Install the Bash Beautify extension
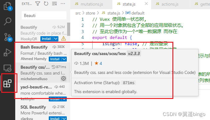Image resolution: width=210 pixels, height=120 pixels. tap(55, 59)
